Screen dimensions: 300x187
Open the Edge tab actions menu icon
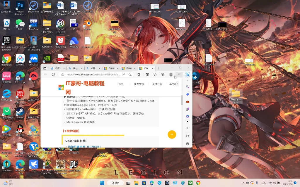pyautogui.click(x=45, y=68)
